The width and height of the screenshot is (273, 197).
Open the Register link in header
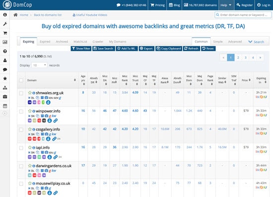pos(245,5)
